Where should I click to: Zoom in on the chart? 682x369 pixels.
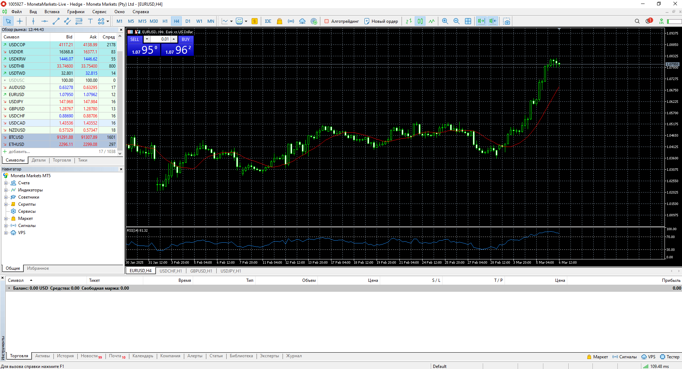[x=445, y=21]
